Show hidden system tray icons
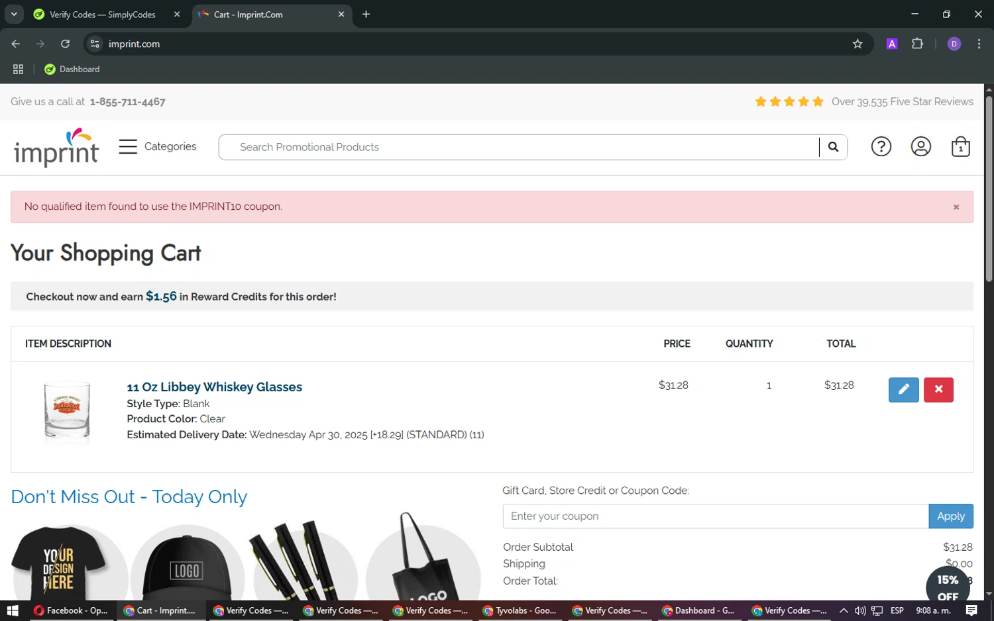The width and height of the screenshot is (994, 621). click(x=843, y=610)
